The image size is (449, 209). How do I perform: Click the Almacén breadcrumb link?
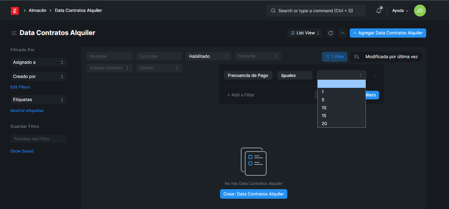point(37,11)
